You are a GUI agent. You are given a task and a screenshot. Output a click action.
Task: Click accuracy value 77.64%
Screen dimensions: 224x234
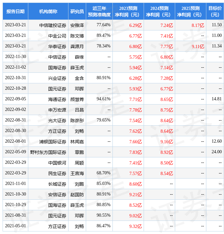click(103, 25)
